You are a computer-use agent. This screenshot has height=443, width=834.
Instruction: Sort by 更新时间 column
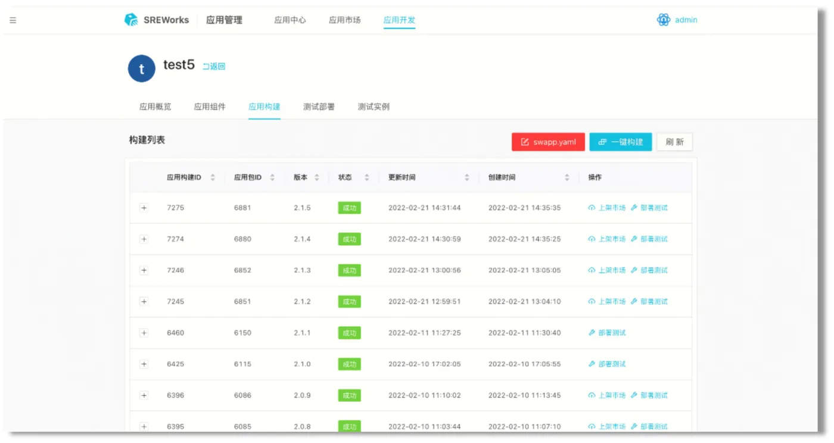click(x=467, y=177)
